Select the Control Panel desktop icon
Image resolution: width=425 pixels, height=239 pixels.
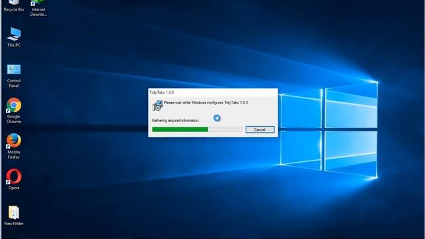coord(14,76)
